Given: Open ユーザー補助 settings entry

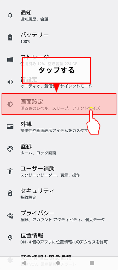Looking at the screenshot, I should point(59,171).
